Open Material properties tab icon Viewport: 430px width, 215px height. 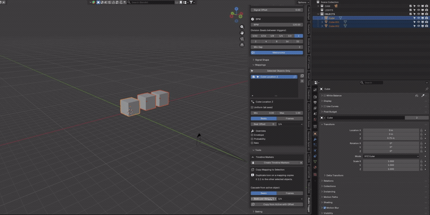pyautogui.click(x=315, y=167)
